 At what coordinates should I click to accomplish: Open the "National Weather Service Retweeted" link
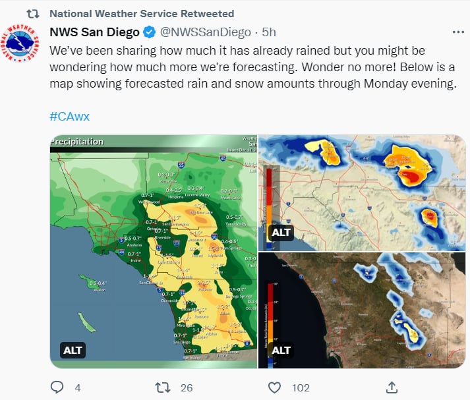[141, 14]
